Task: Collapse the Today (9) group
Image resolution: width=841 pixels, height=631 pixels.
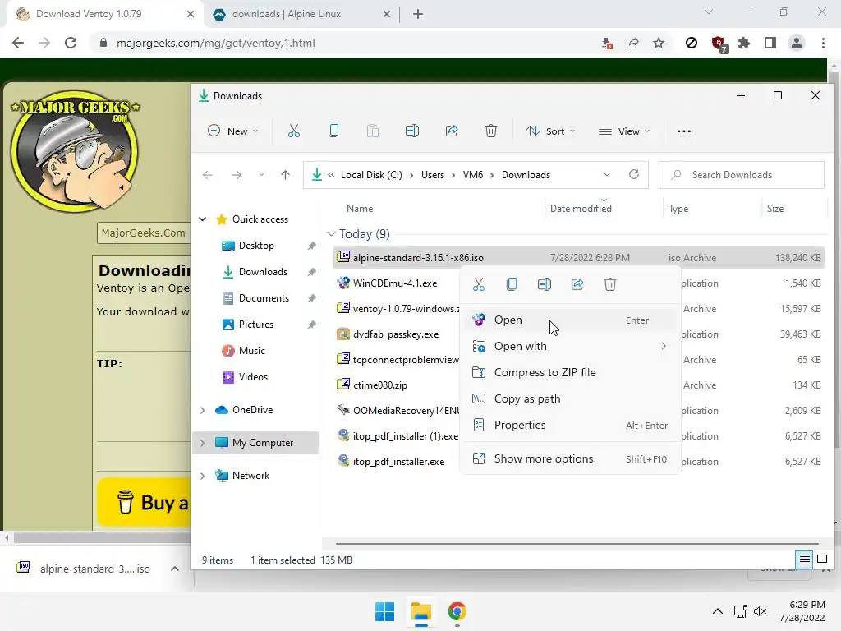Action: 331,234
